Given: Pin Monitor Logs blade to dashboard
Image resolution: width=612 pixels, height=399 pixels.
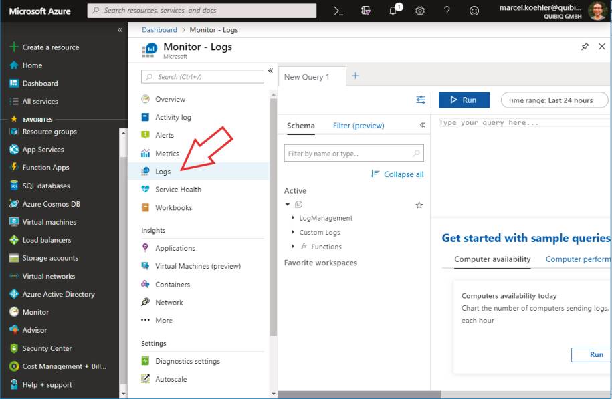Looking at the screenshot, I should coord(585,47).
